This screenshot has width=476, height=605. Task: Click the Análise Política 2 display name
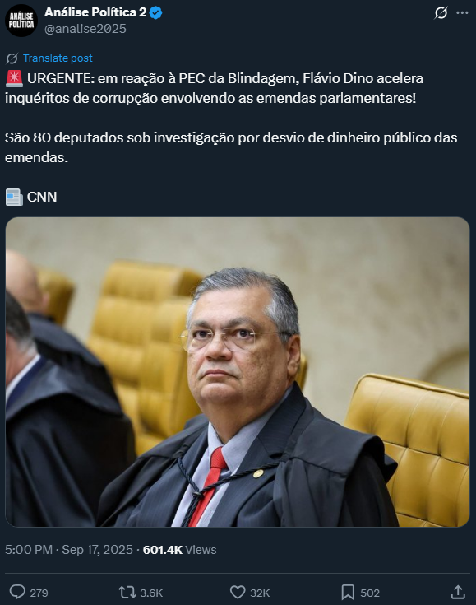coord(95,12)
